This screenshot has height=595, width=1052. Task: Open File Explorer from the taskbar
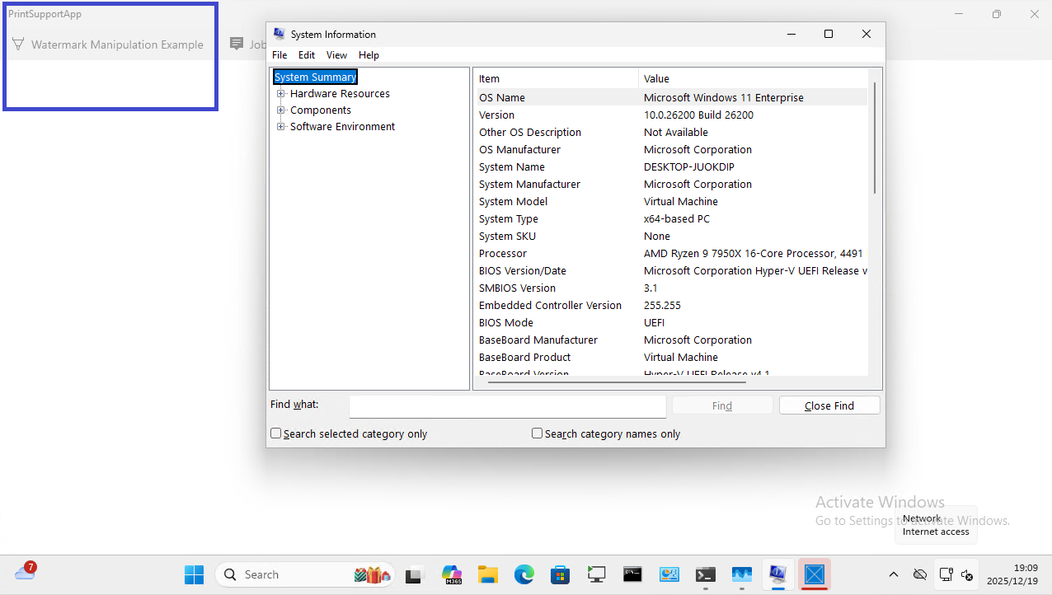point(488,574)
